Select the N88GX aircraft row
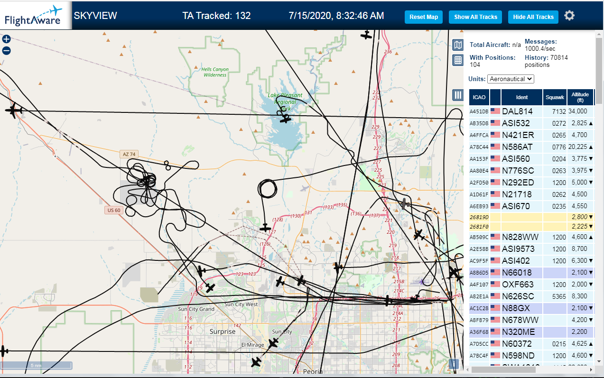 532,308
